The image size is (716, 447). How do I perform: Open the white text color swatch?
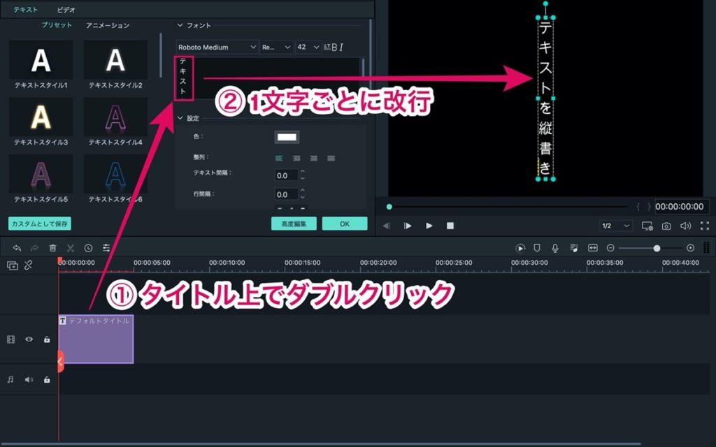click(x=287, y=137)
